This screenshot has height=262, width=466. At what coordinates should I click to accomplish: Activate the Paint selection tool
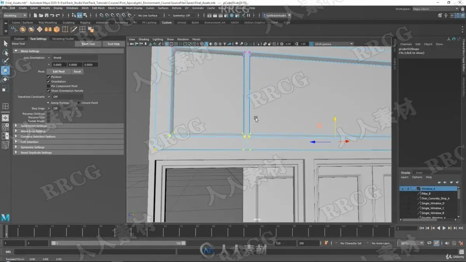click(5, 61)
